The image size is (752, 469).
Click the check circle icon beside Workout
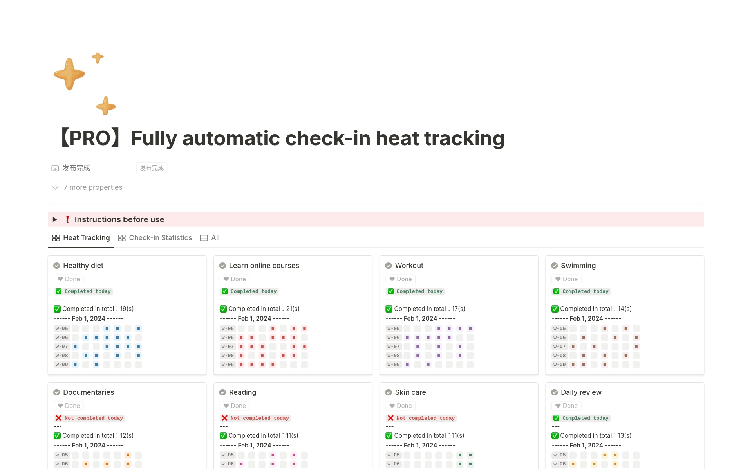tap(389, 265)
